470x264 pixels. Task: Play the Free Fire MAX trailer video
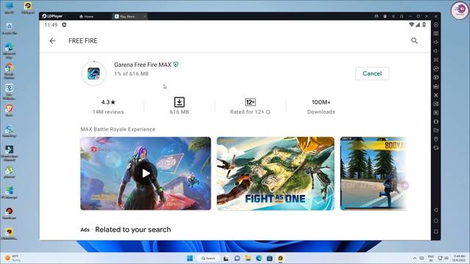coord(145,173)
